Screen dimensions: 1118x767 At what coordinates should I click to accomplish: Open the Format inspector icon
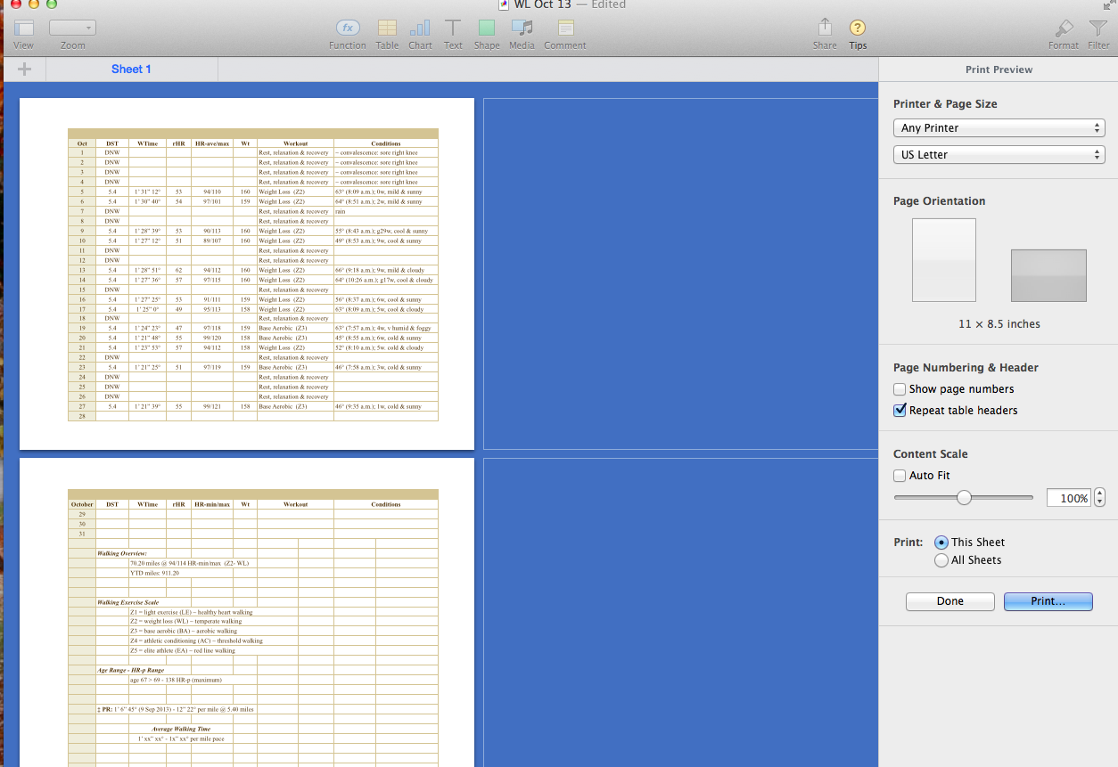1064,28
